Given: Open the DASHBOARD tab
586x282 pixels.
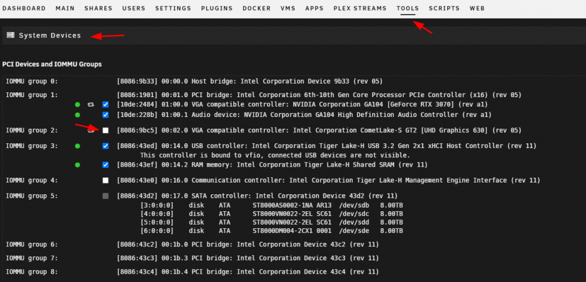Looking at the screenshot, I should pyautogui.click(x=24, y=8).
